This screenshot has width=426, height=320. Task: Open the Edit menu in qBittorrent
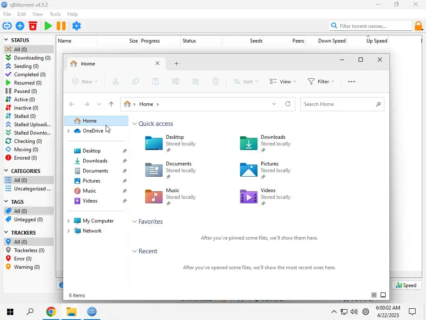tap(22, 14)
